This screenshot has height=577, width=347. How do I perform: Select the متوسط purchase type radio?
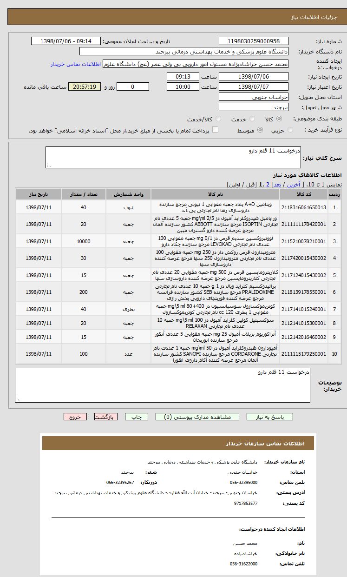pyautogui.click(x=260, y=131)
